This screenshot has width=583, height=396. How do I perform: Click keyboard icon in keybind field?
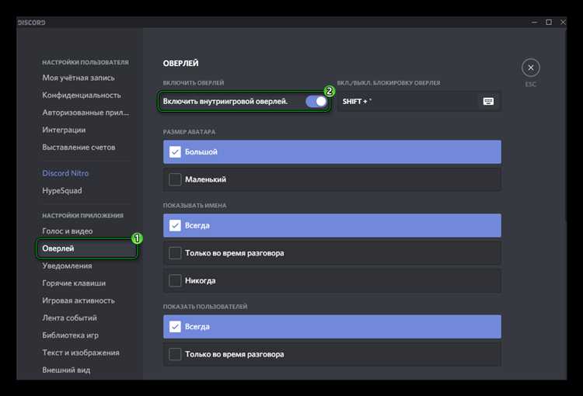(488, 102)
